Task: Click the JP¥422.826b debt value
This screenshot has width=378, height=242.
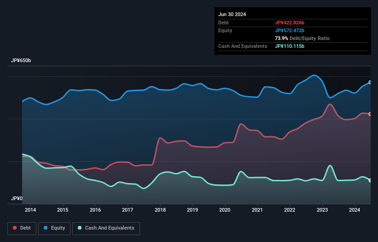Action: [x=290, y=23]
